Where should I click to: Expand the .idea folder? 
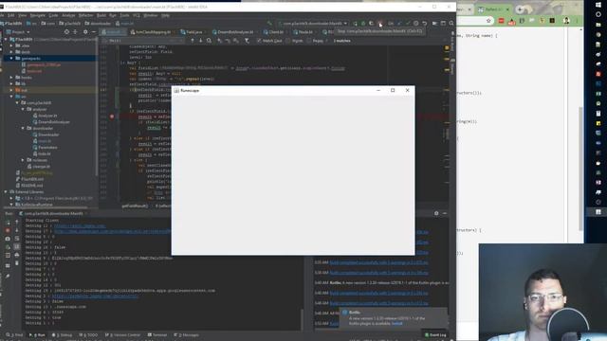[11, 45]
